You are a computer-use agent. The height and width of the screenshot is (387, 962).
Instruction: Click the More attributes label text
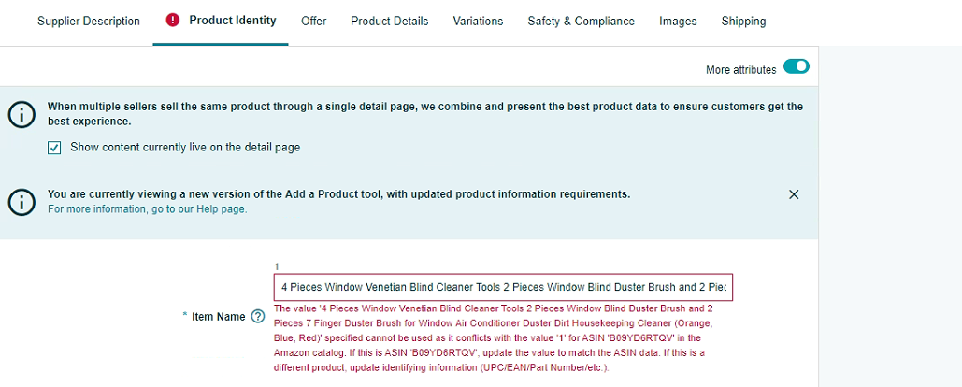point(740,70)
